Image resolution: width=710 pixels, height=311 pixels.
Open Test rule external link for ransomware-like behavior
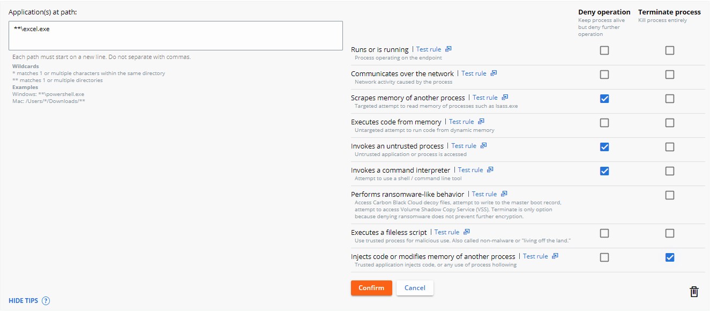click(484, 194)
